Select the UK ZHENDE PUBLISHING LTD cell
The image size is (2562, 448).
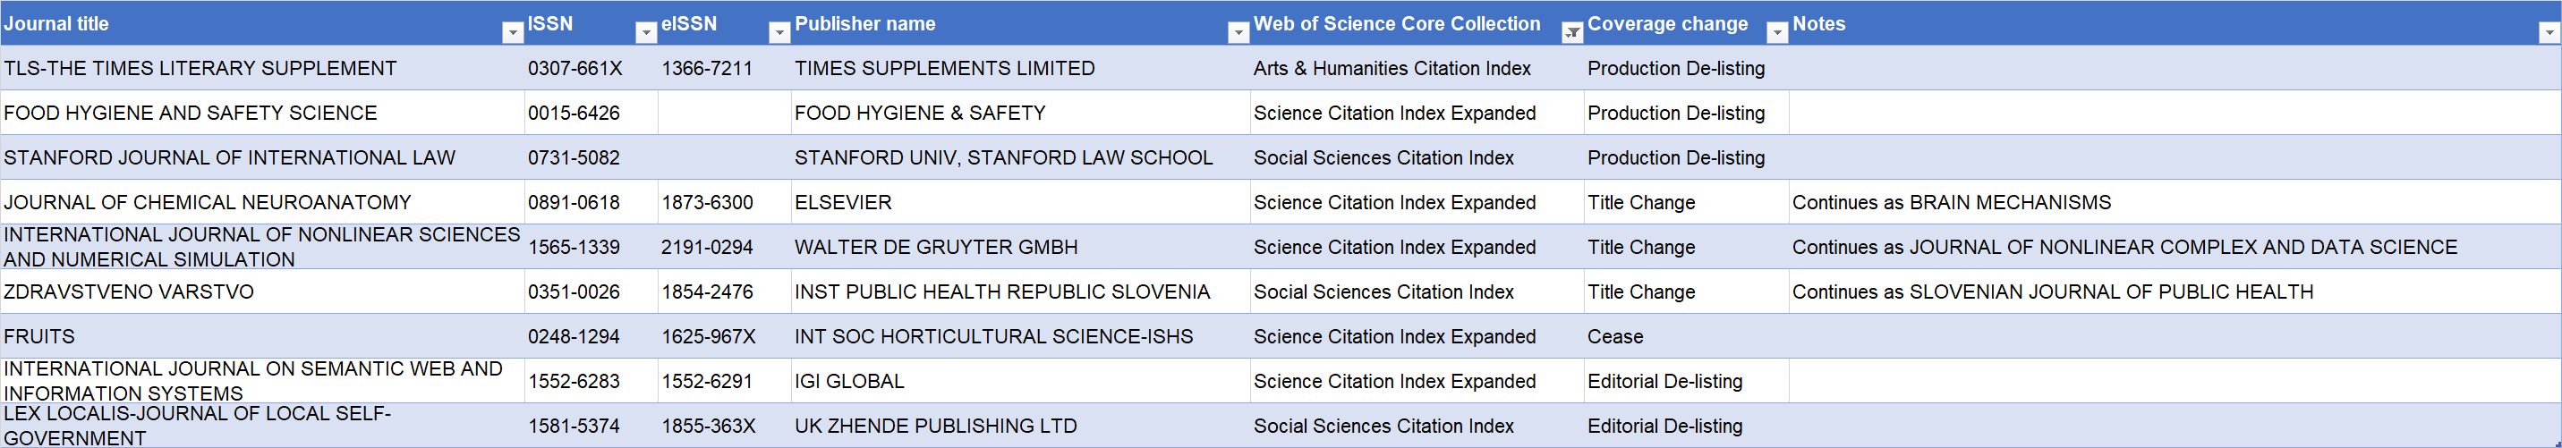[x=1020, y=425]
